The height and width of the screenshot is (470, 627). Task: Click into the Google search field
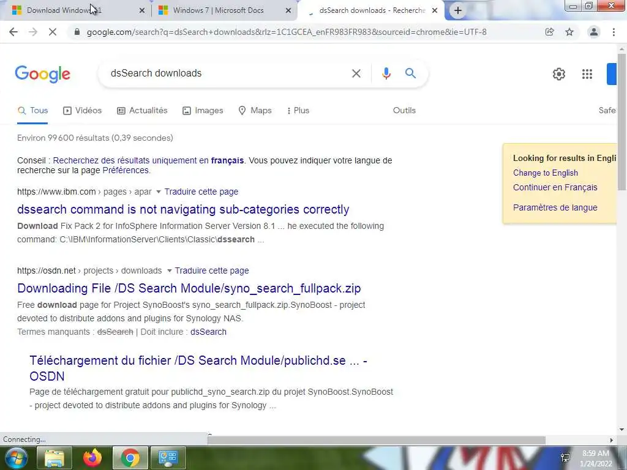pyautogui.click(x=228, y=73)
